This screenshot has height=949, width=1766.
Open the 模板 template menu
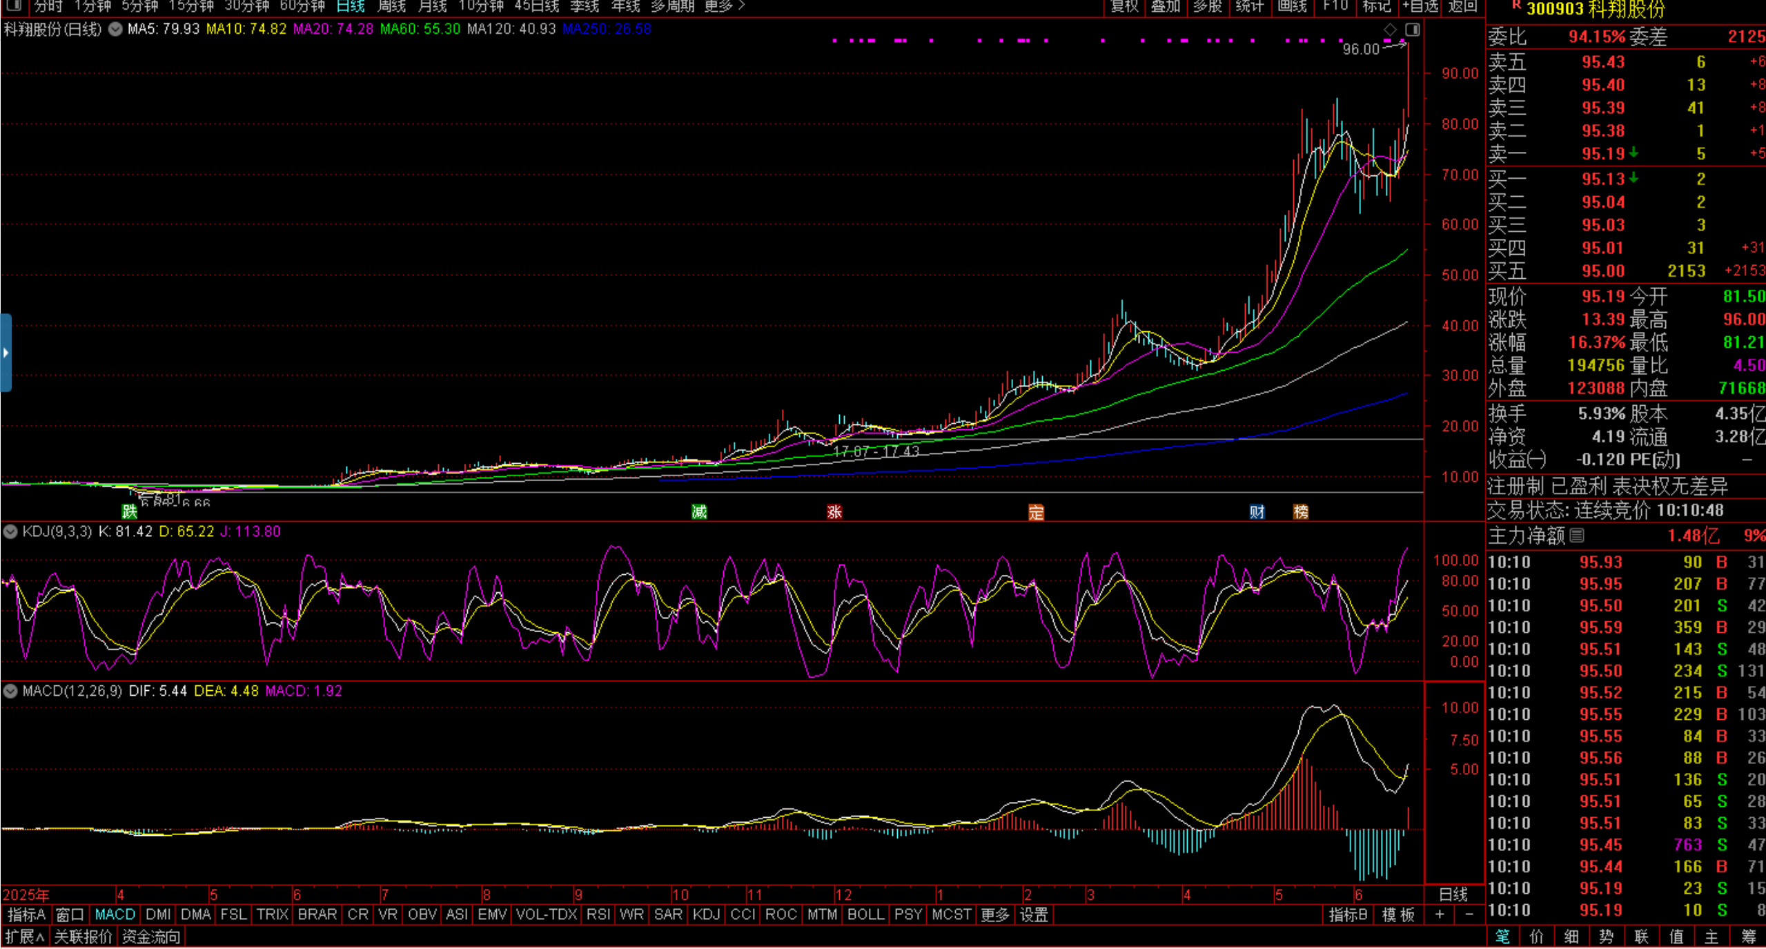[x=1398, y=914]
